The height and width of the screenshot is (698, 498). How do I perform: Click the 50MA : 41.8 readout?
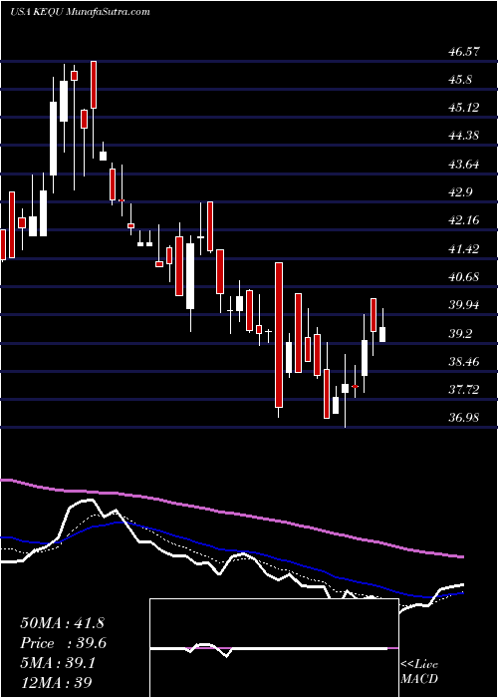pos(62,623)
